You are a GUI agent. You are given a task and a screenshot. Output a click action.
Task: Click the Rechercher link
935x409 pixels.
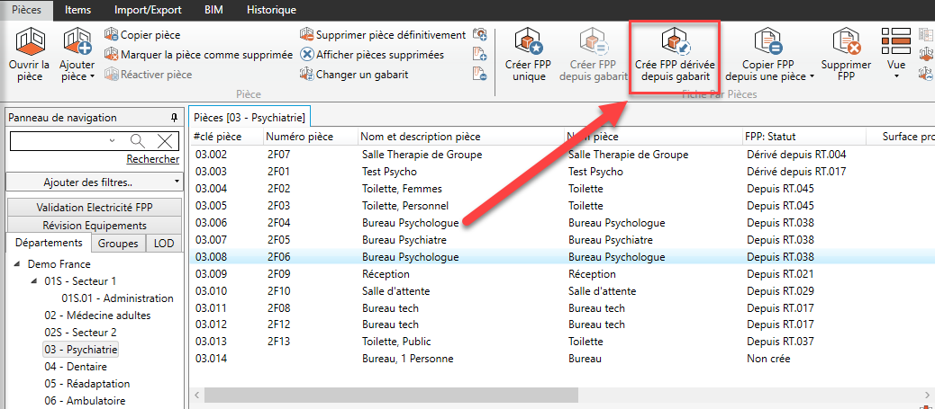coord(152,159)
